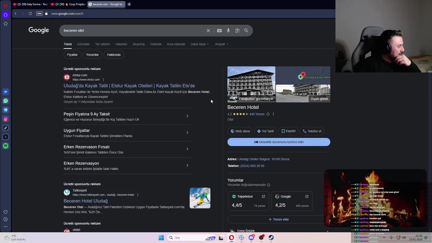The height and width of the screenshot is (243, 432).
Task: Open TikTok in the Opera sidebar
Action: [x=5, y=128]
